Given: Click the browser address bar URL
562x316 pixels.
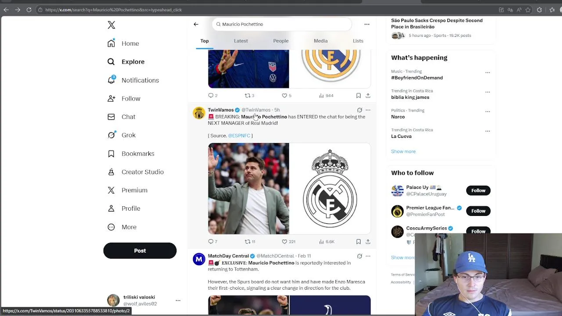Looking at the screenshot, I should pyautogui.click(x=113, y=10).
